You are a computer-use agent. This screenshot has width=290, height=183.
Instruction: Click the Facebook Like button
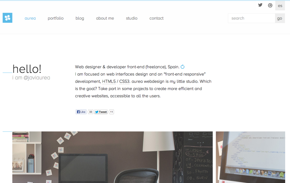[x=81, y=112]
